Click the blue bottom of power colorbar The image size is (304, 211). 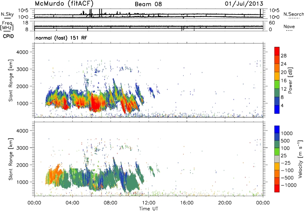[x=277, y=109]
